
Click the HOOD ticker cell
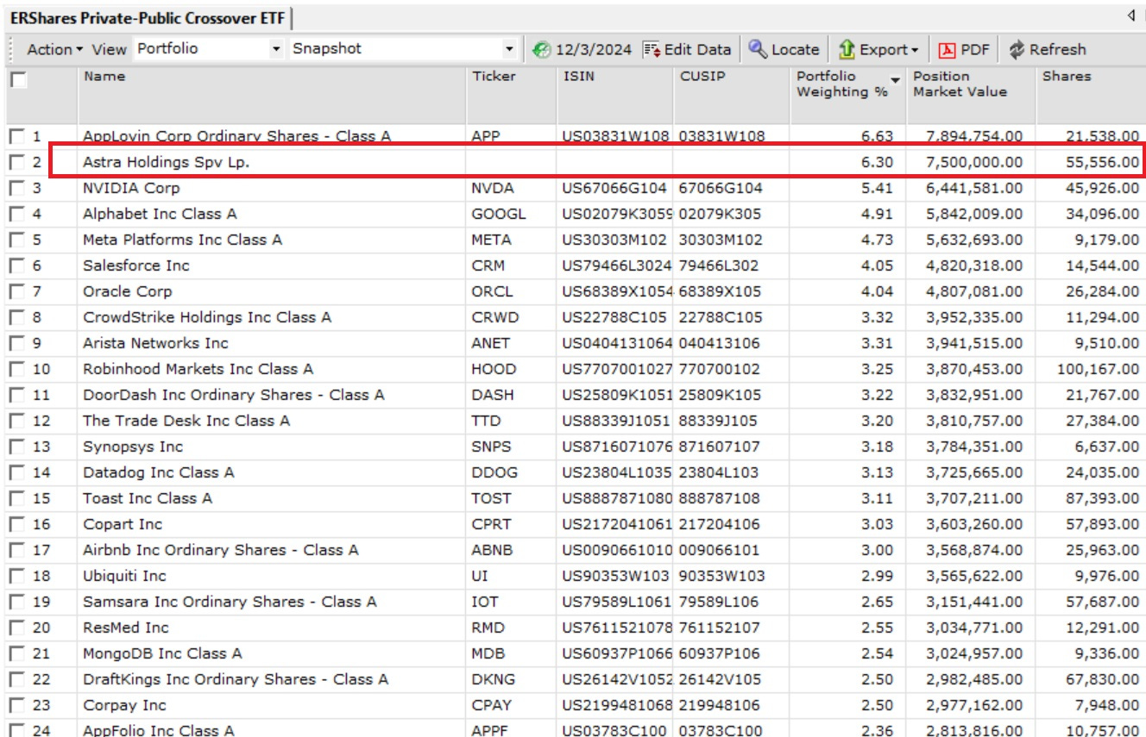pos(512,369)
